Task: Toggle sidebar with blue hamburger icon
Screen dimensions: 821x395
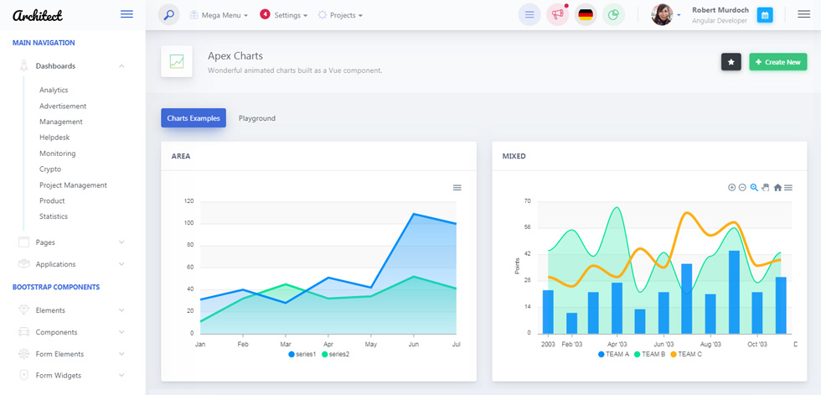Action: (127, 14)
